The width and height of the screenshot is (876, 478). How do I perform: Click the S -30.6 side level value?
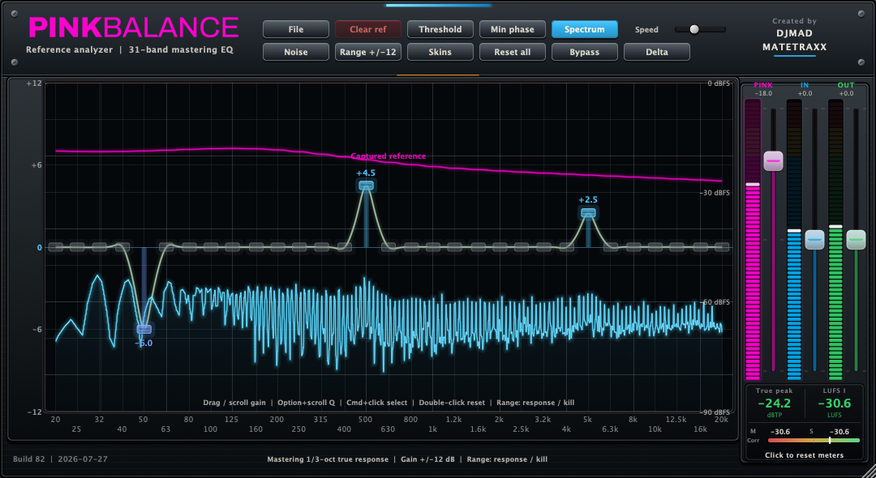click(x=839, y=432)
